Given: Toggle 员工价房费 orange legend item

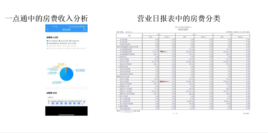Looking at the screenshot, I should tap(72, 43).
